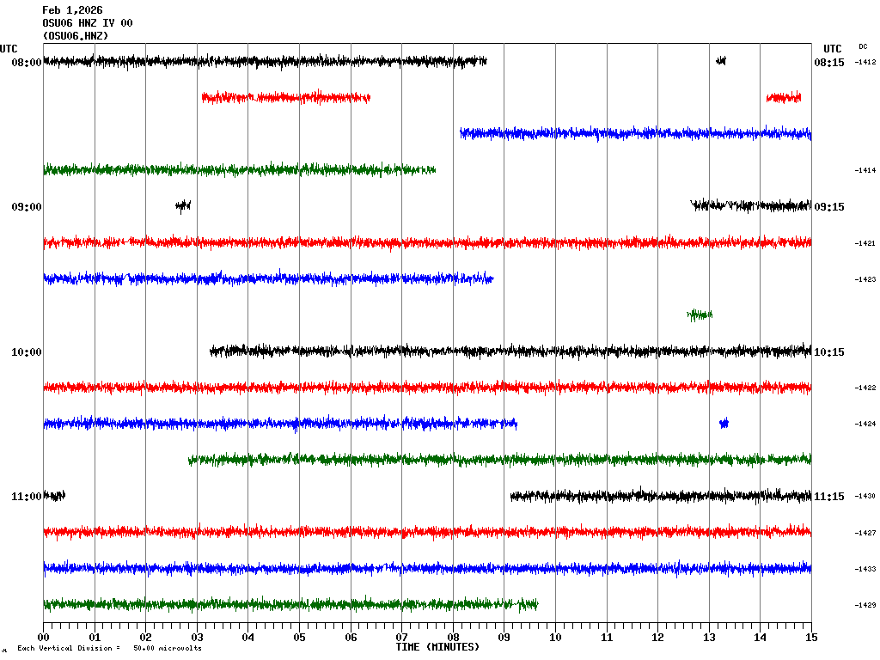The image size is (880, 660).
Task: Click the short red segment near minute 14
Action: (x=783, y=98)
